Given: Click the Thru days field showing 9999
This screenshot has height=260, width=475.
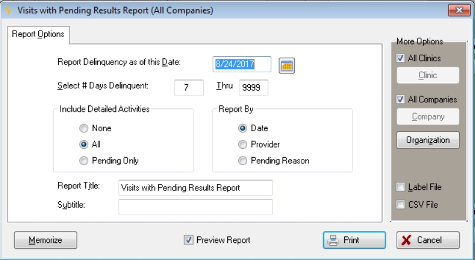Looking at the screenshot, I should (254, 88).
